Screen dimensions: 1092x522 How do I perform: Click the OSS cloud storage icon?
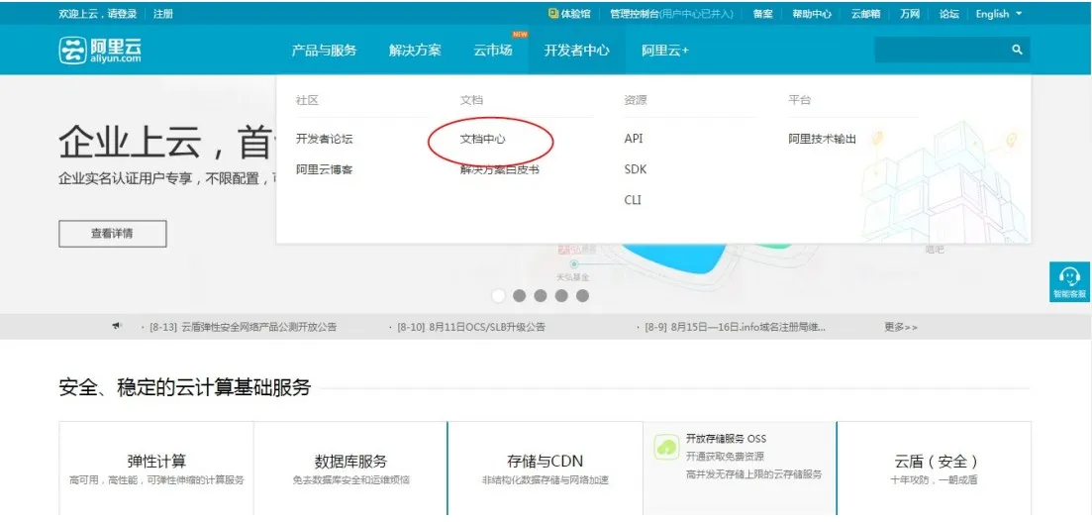coord(666,447)
